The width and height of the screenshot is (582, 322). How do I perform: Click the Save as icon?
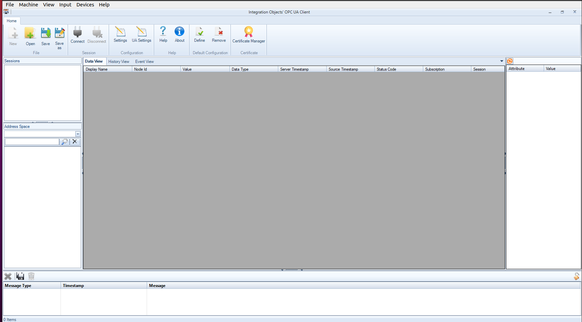coord(60,33)
